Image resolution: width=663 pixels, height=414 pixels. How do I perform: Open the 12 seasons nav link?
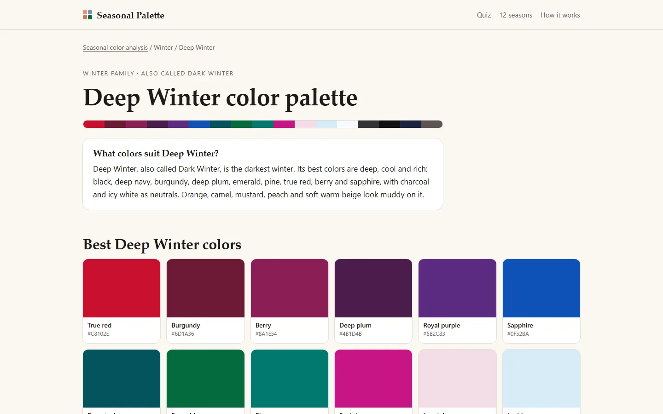pos(516,15)
